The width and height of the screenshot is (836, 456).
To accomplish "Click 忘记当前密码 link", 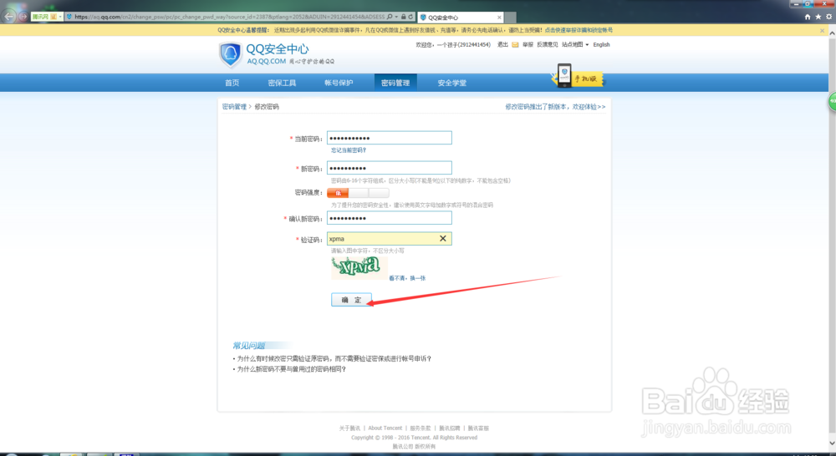I will (x=349, y=150).
